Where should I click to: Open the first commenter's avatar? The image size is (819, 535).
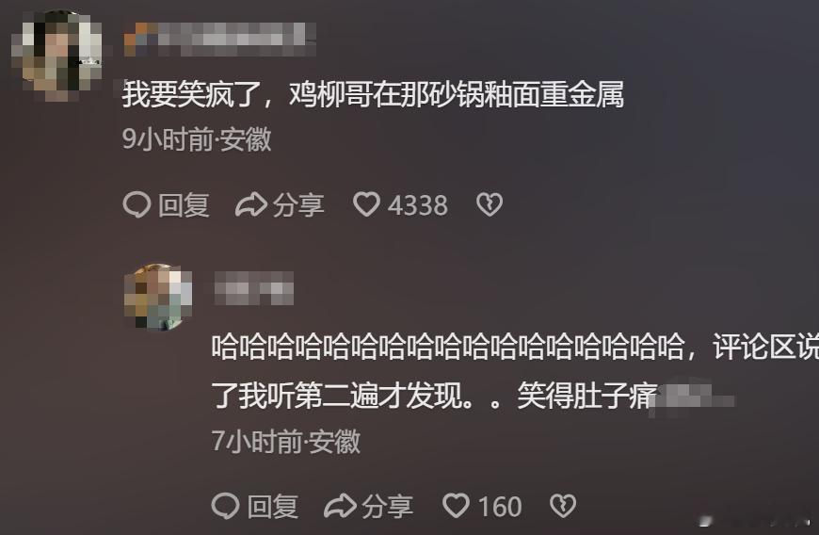point(57,55)
